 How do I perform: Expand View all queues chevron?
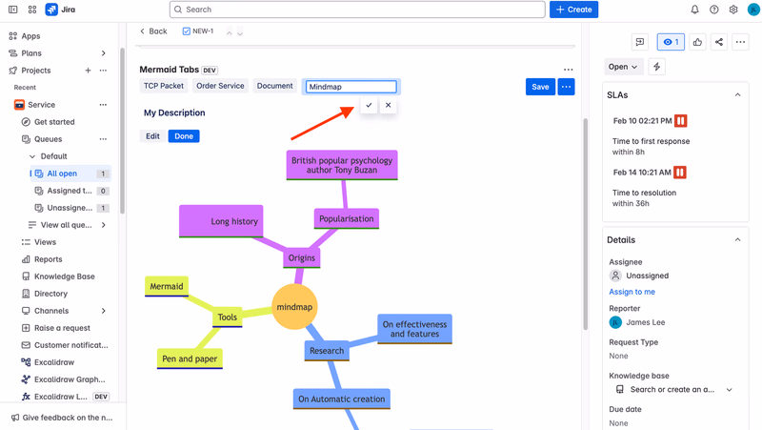[x=104, y=225]
